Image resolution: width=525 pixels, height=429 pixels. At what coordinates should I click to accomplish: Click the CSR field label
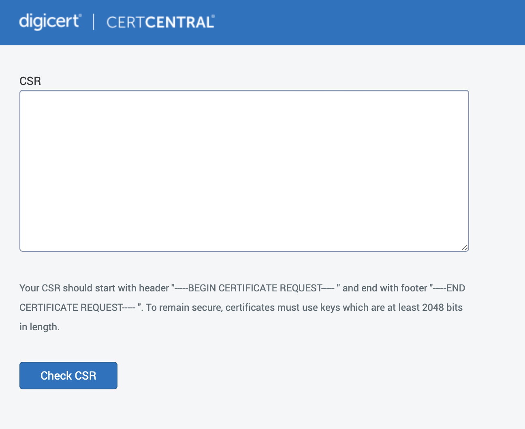[x=30, y=81]
